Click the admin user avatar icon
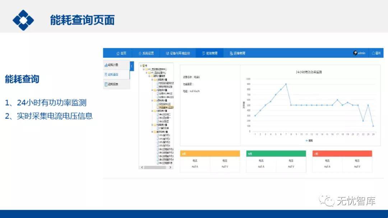388x218 pixels. pyautogui.click(x=355, y=53)
